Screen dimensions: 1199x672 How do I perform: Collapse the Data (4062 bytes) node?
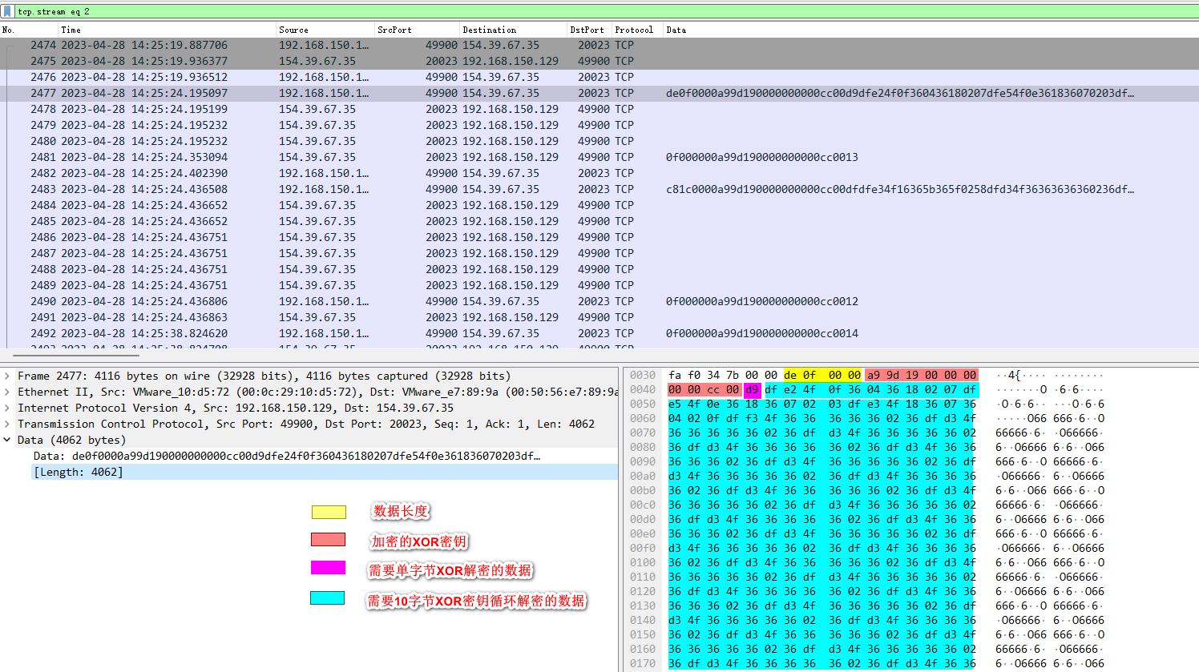pos(7,440)
